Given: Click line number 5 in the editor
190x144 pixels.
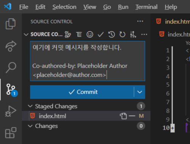Looking at the screenshot, I should coord(168,85).
